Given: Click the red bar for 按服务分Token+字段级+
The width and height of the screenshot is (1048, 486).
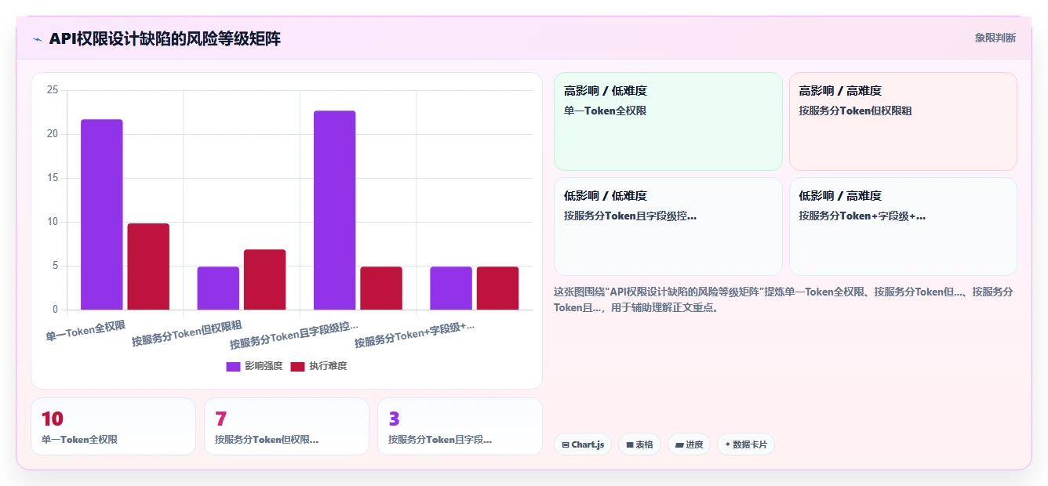Looking at the screenshot, I should pos(497,288).
